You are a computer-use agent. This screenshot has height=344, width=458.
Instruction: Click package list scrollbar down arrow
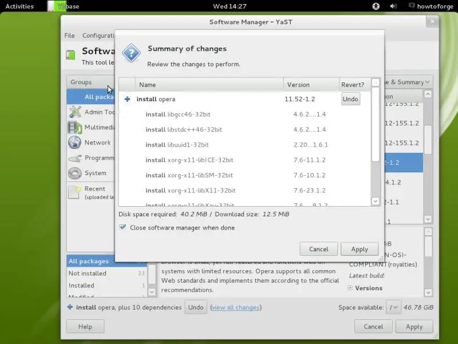[x=428, y=219]
